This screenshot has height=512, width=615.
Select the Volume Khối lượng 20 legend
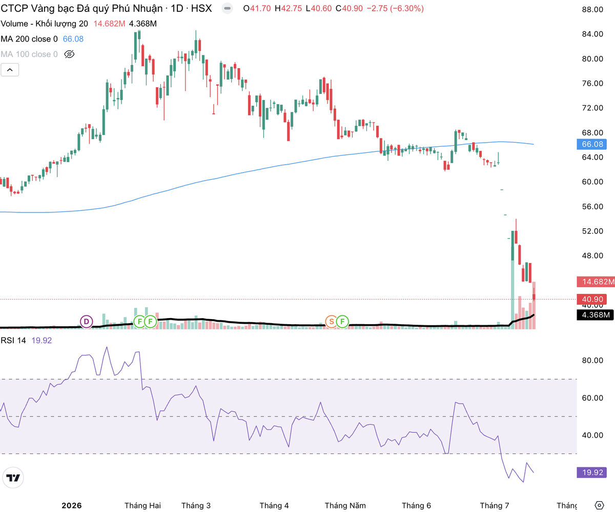pyautogui.click(x=44, y=24)
